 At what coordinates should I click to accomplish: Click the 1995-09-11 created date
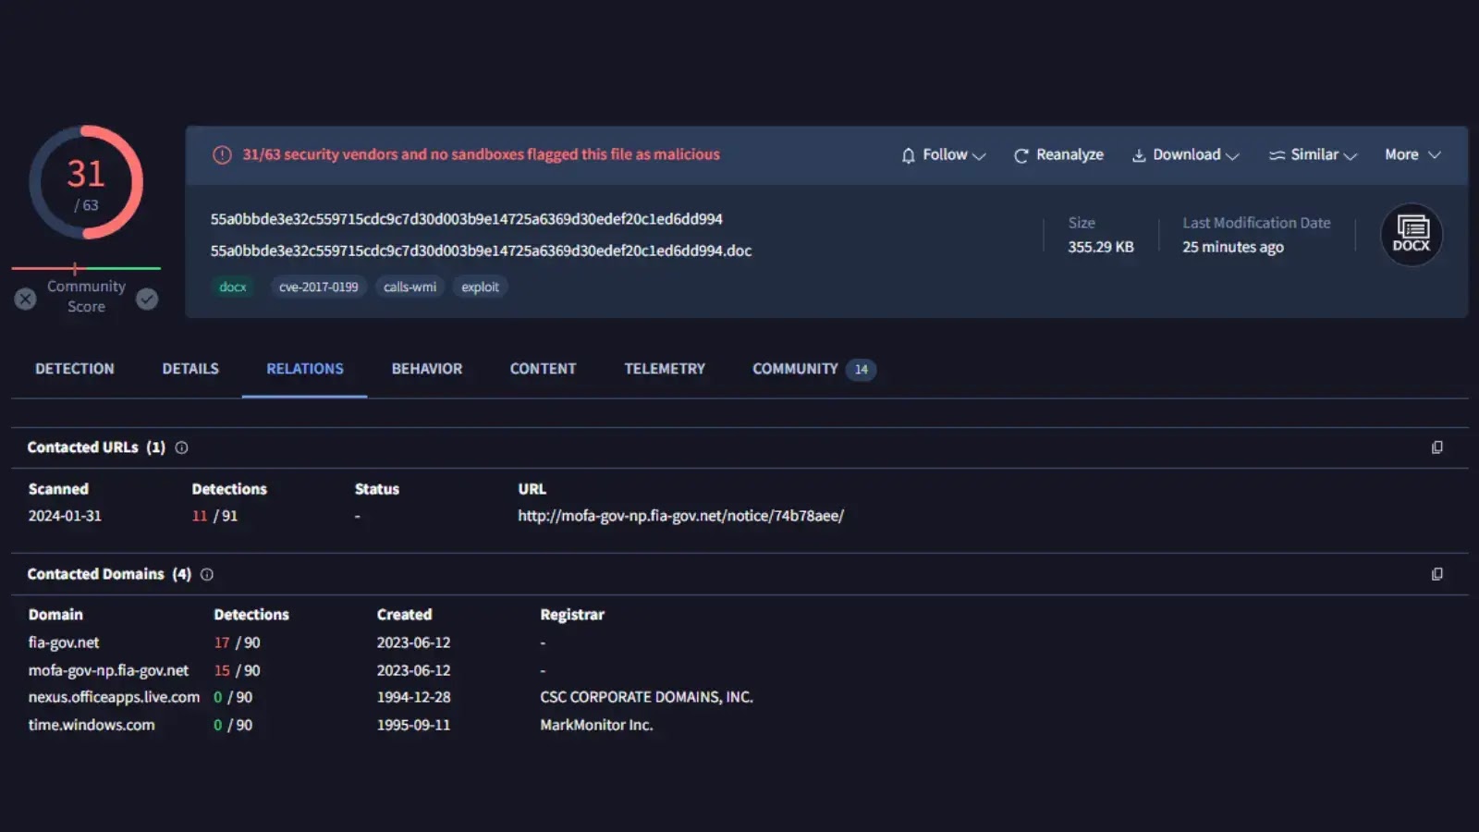coord(413,725)
